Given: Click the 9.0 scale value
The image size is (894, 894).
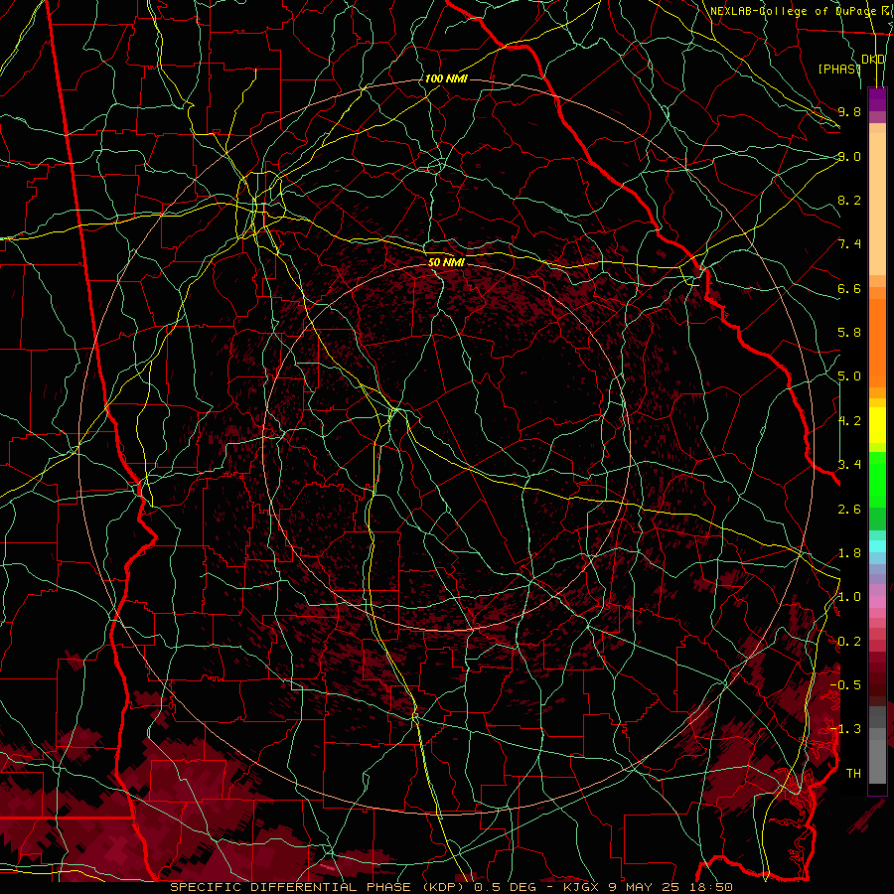Looking at the screenshot, I should (849, 156).
